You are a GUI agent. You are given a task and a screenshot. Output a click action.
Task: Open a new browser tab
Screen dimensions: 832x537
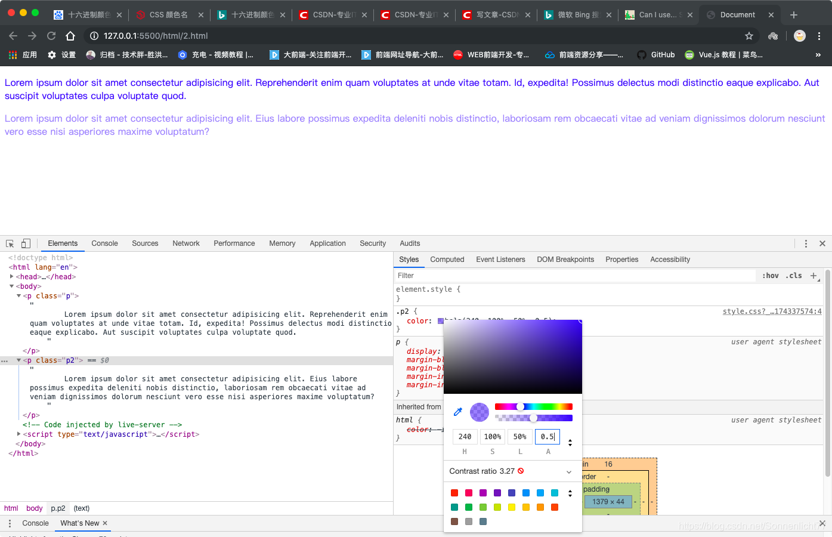coord(794,15)
